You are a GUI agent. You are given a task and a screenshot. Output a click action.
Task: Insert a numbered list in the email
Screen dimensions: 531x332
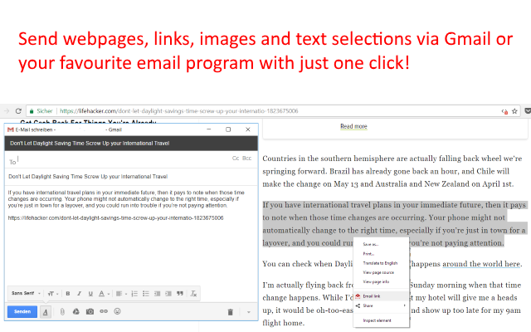coord(134,294)
